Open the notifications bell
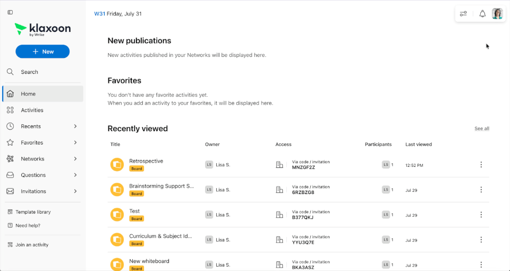The image size is (510, 271). 482,14
